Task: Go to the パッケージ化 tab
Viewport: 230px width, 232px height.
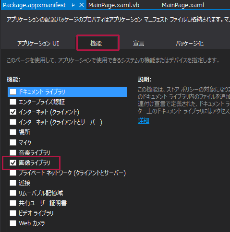Action: [189, 44]
